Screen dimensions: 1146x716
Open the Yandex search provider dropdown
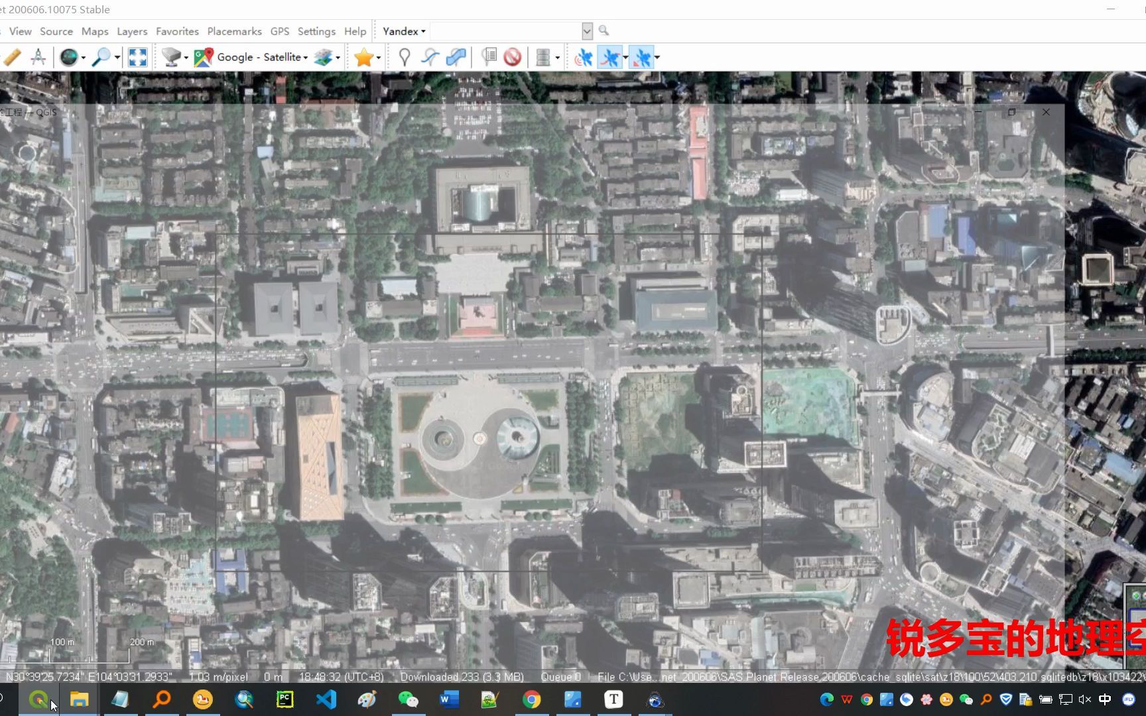point(404,31)
